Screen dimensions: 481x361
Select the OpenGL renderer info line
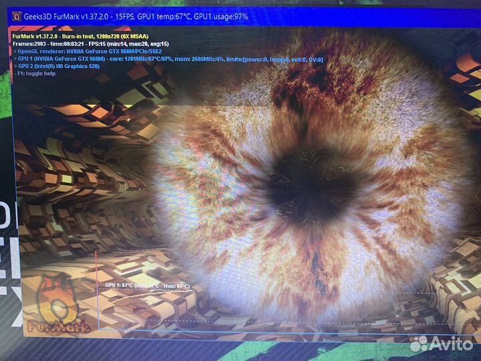click(x=88, y=51)
